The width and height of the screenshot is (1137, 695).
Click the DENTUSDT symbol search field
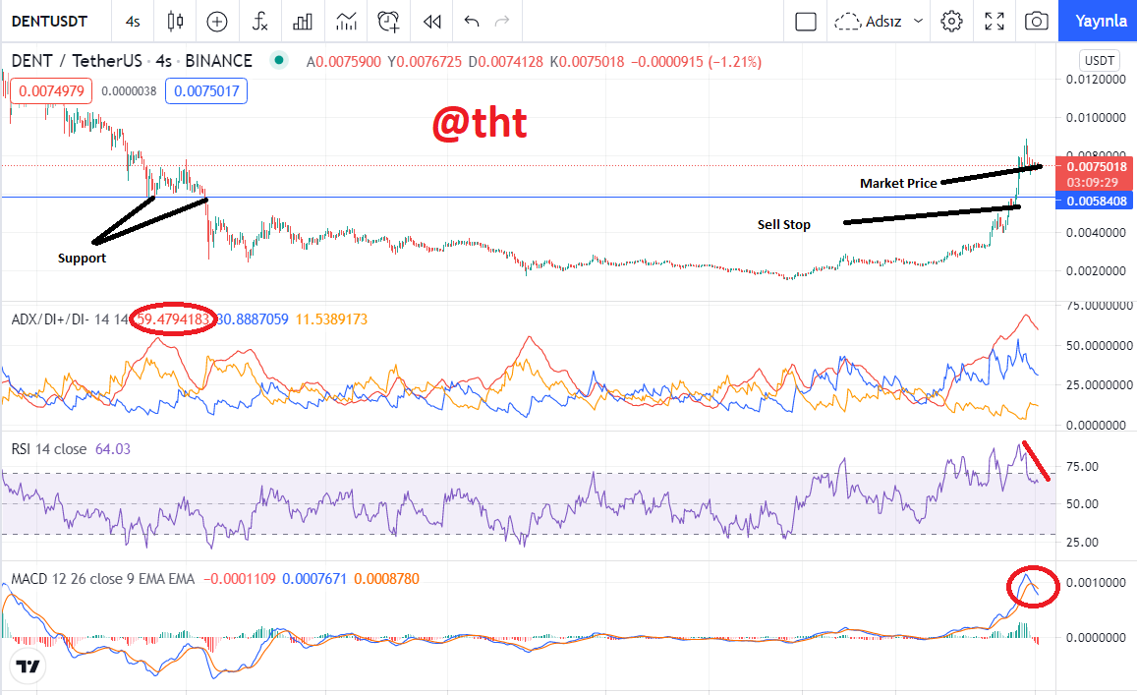tap(49, 21)
